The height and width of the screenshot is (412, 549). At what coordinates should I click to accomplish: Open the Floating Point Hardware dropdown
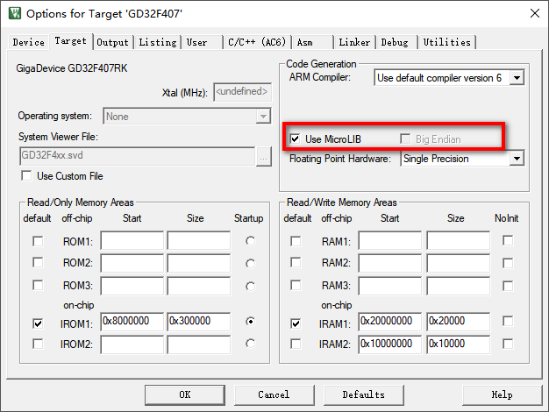click(462, 159)
